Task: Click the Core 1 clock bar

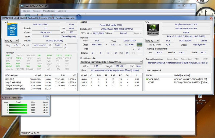Action: [x=18, y=108]
